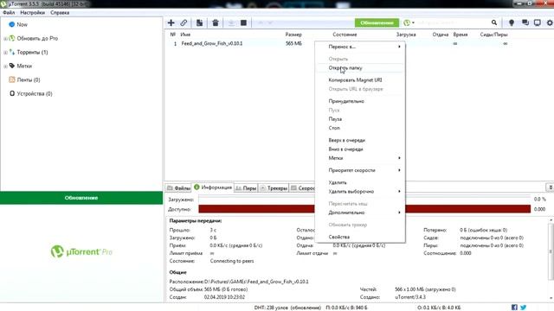Select Принудительно in context menu

pos(360,101)
